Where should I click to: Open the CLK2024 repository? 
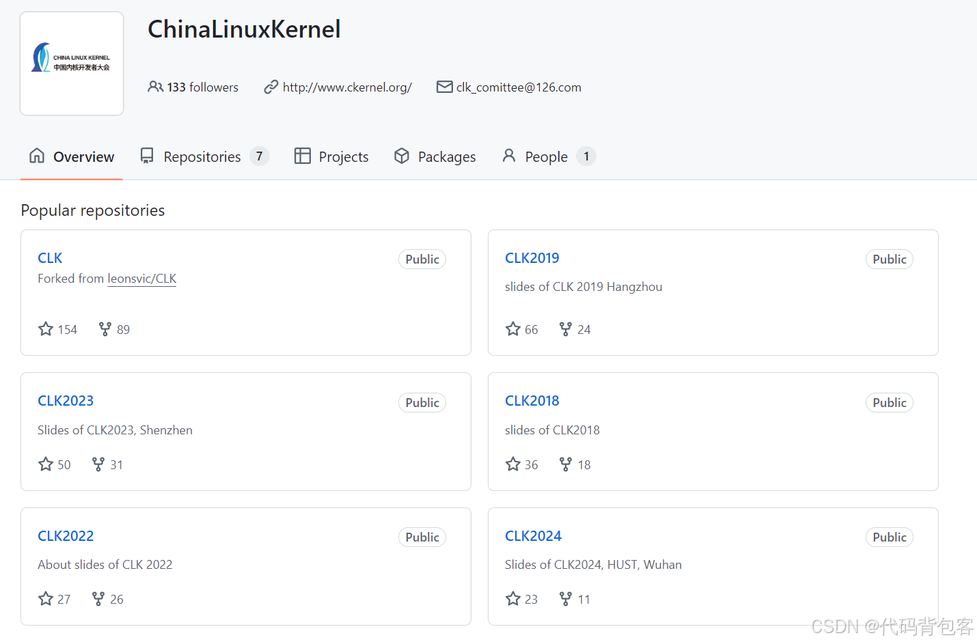pyautogui.click(x=534, y=536)
